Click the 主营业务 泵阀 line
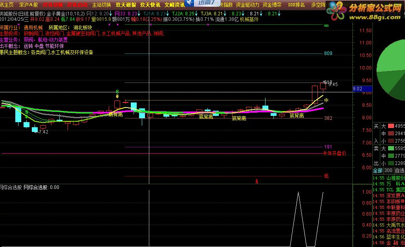This screenshot has width=405, height=247. 34,40
